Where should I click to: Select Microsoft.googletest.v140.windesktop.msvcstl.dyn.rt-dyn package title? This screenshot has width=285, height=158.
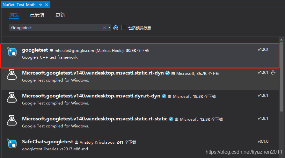pyautogui.click(x=91, y=96)
